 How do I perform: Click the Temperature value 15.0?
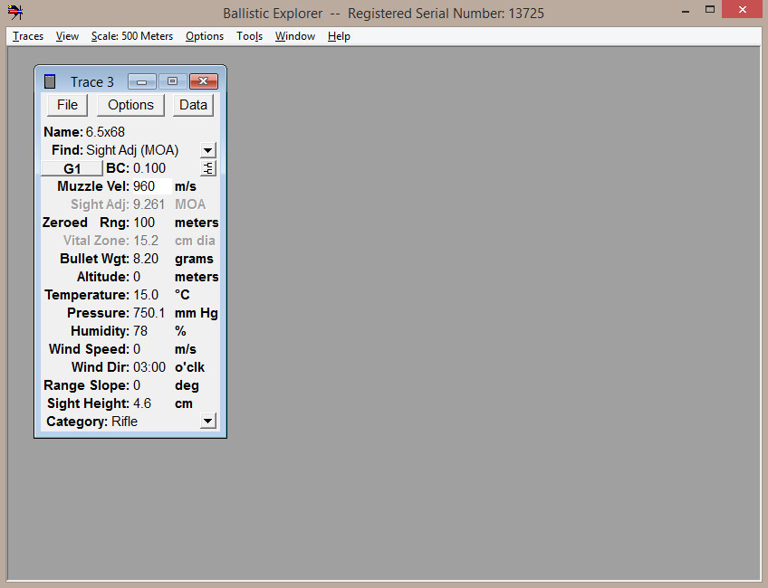(x=146, y=295)
